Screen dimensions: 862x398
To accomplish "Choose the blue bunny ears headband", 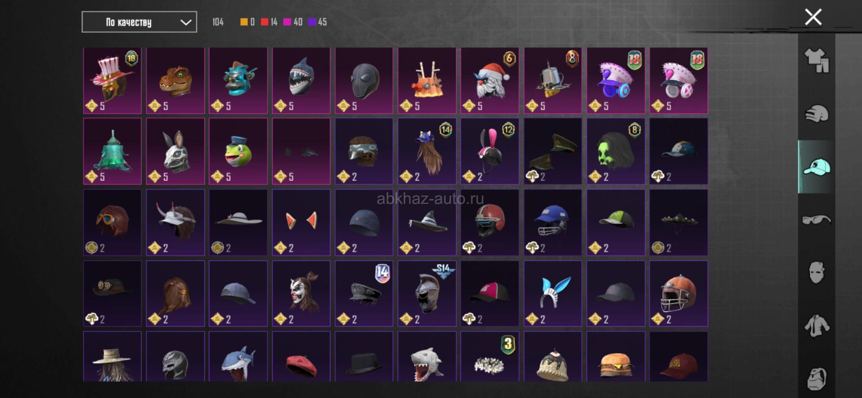I will [553, 293].
